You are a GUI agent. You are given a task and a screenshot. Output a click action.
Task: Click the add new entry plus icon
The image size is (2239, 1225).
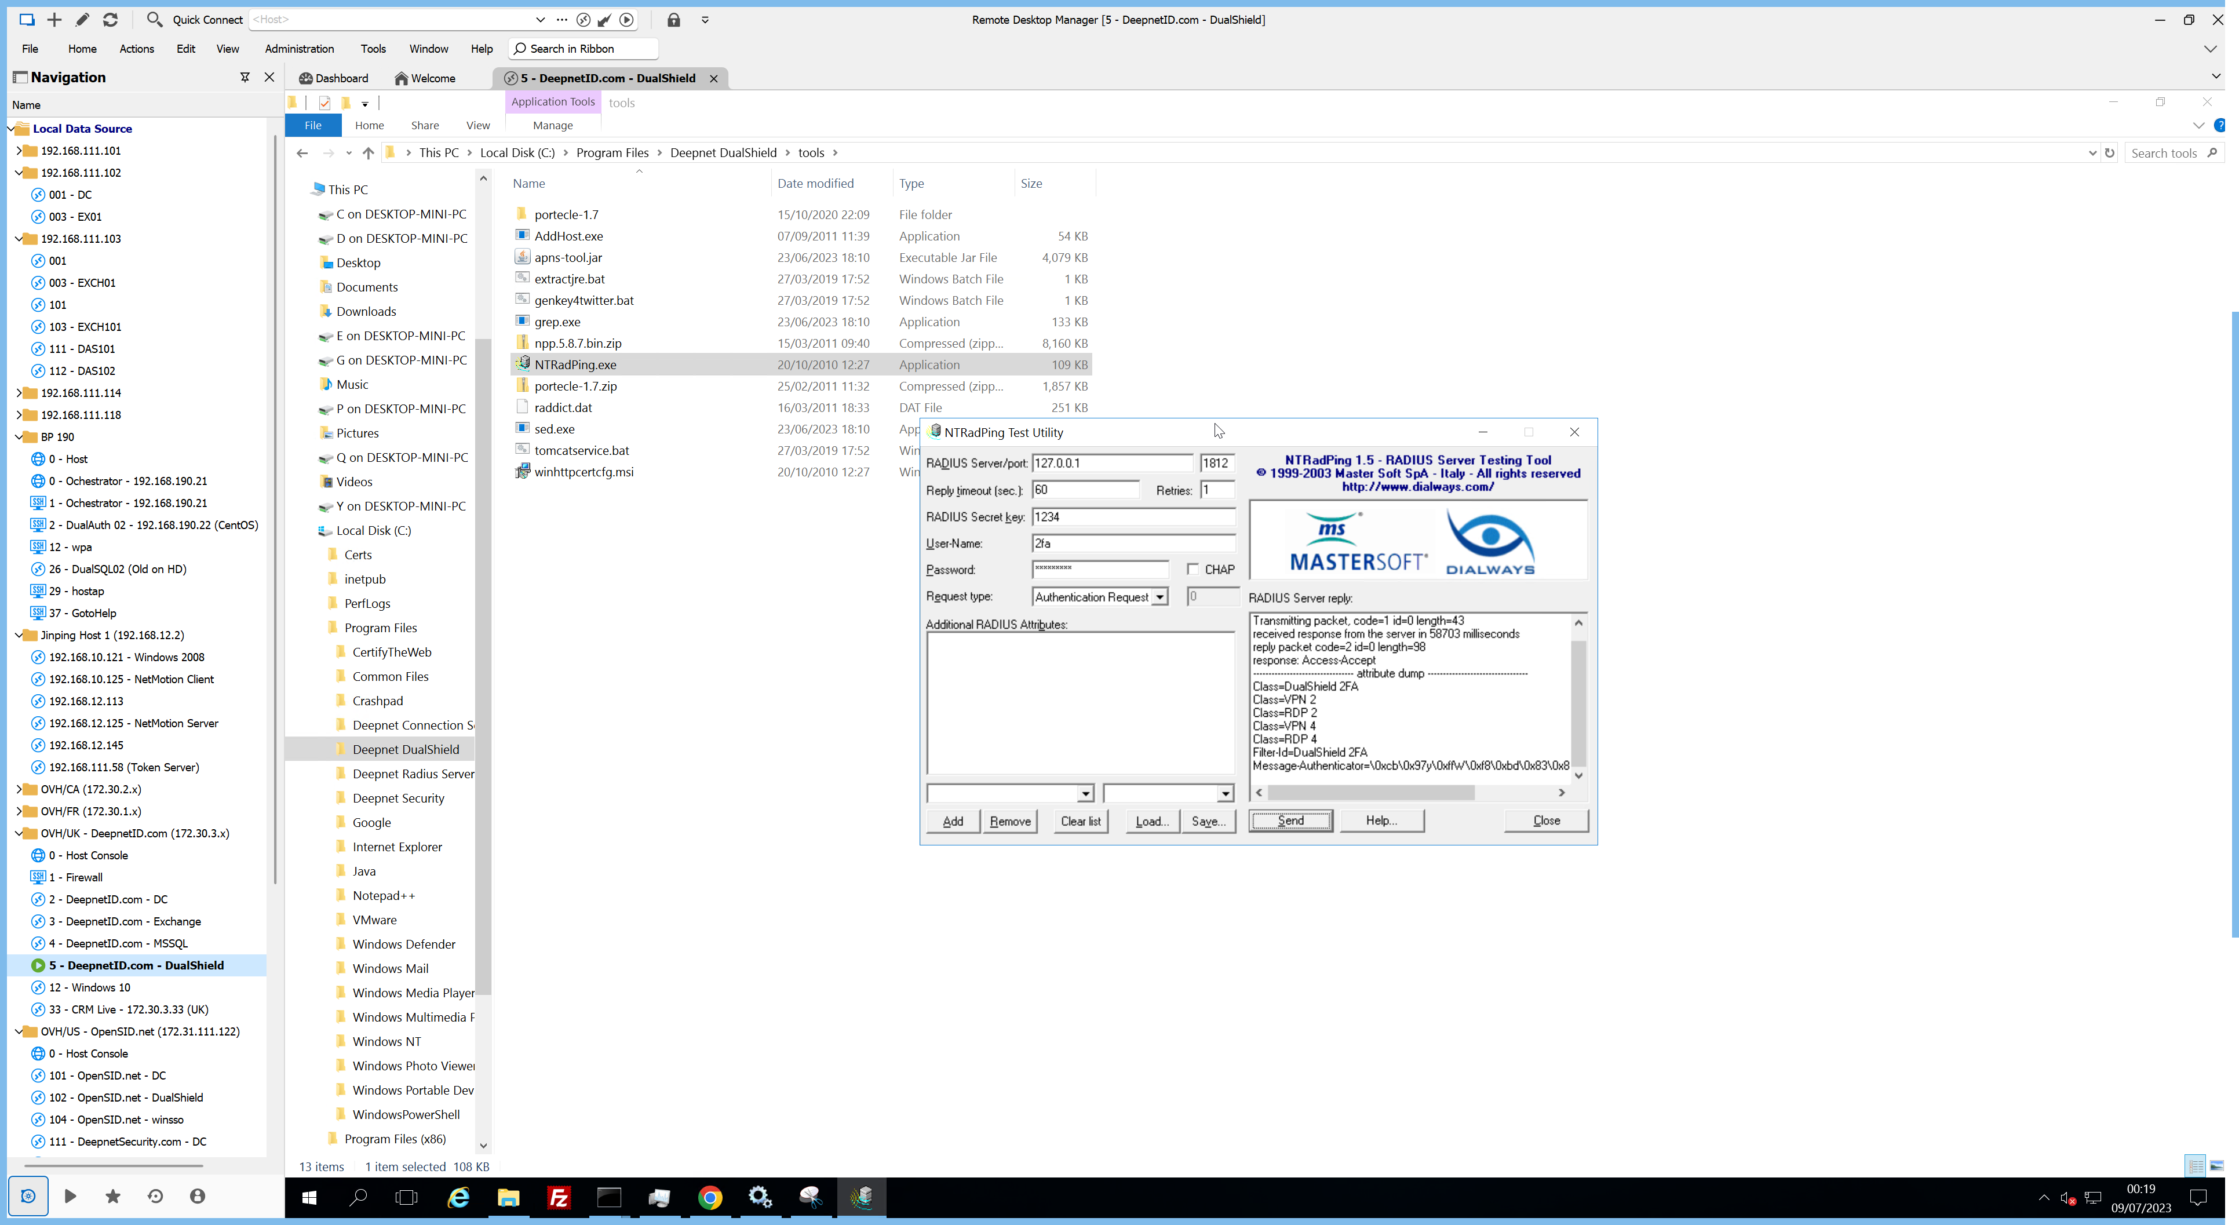(54, 19)
